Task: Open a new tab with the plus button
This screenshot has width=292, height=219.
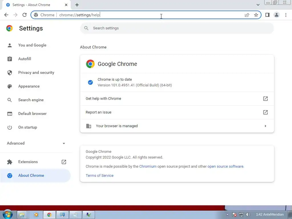Action: (77, 5)
